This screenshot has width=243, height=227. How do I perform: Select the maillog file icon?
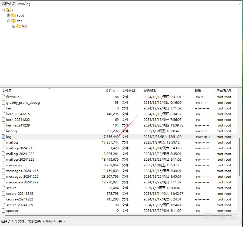click(x=4, y=142)
